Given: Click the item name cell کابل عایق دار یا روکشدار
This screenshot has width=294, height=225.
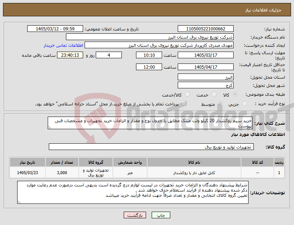Looking at the screenshot, I should point(194,173).
